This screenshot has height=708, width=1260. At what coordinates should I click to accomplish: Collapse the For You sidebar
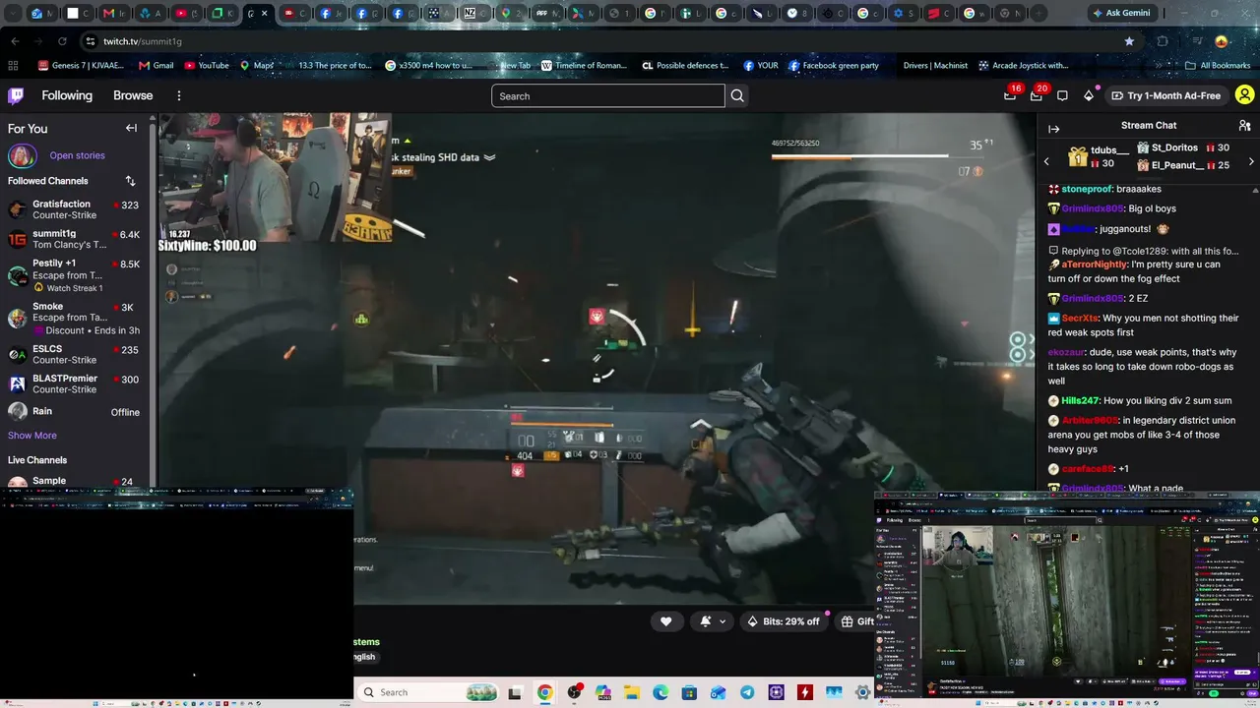click(x=131, y=128)
